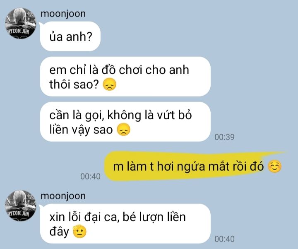Viewport: 298px width, 249px height.
Task: Select the message 'xin lỗi đại ca'
Action: click(125, 224)
